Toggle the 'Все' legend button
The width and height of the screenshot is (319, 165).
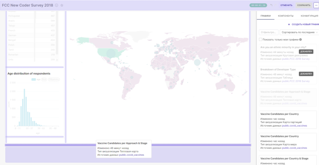[44, 79]
